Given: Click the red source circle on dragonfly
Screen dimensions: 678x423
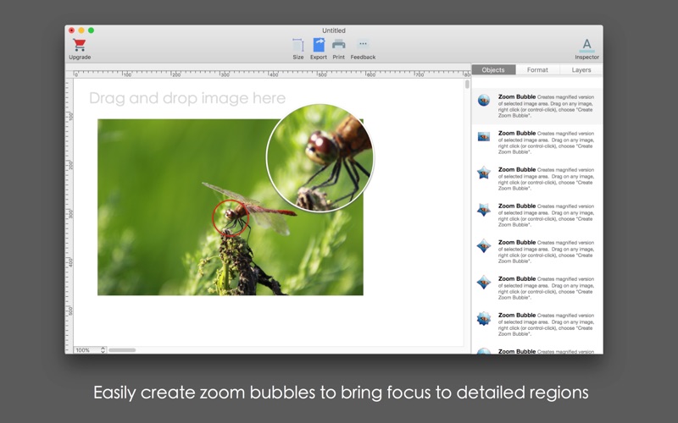Looking at the screenshot, I should click(231, 218).
